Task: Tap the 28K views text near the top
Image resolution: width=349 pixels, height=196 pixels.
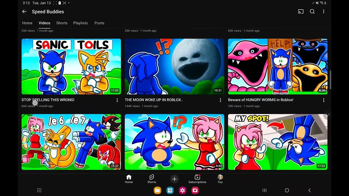Action: point(131,31)
